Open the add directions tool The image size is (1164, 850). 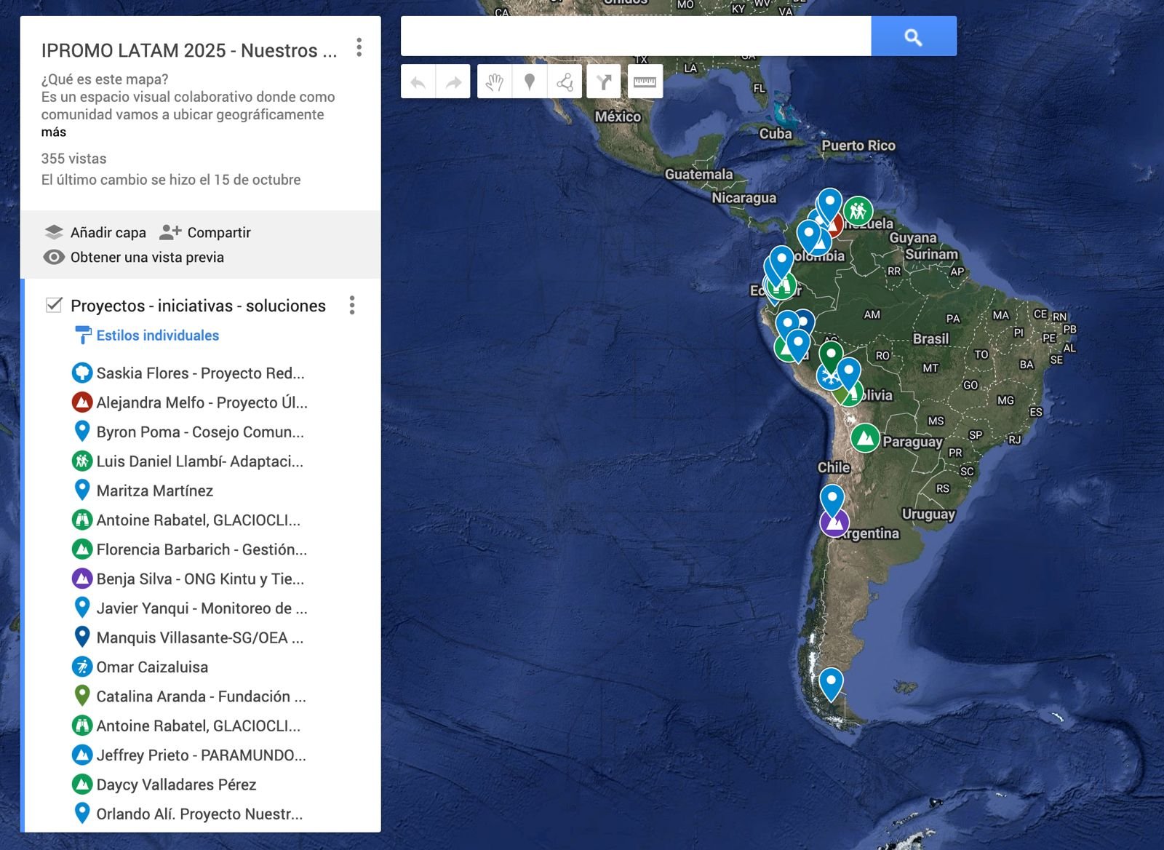[x=605, y=82]
